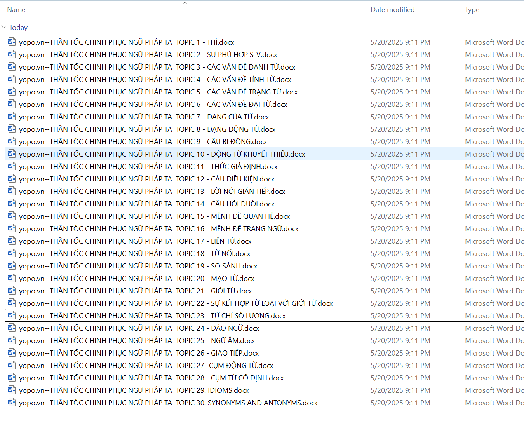Select the Word icon for TOPIC 9 file
Screen dimensions: 524x427
[12, 141]
